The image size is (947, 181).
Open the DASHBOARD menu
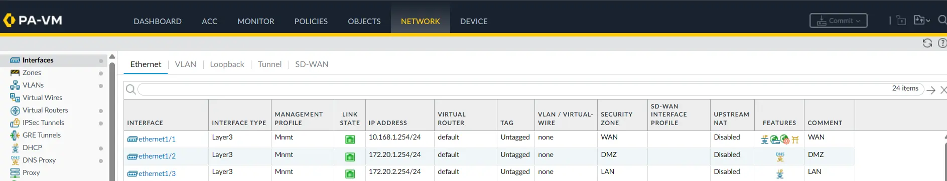[x=158, y=21]
